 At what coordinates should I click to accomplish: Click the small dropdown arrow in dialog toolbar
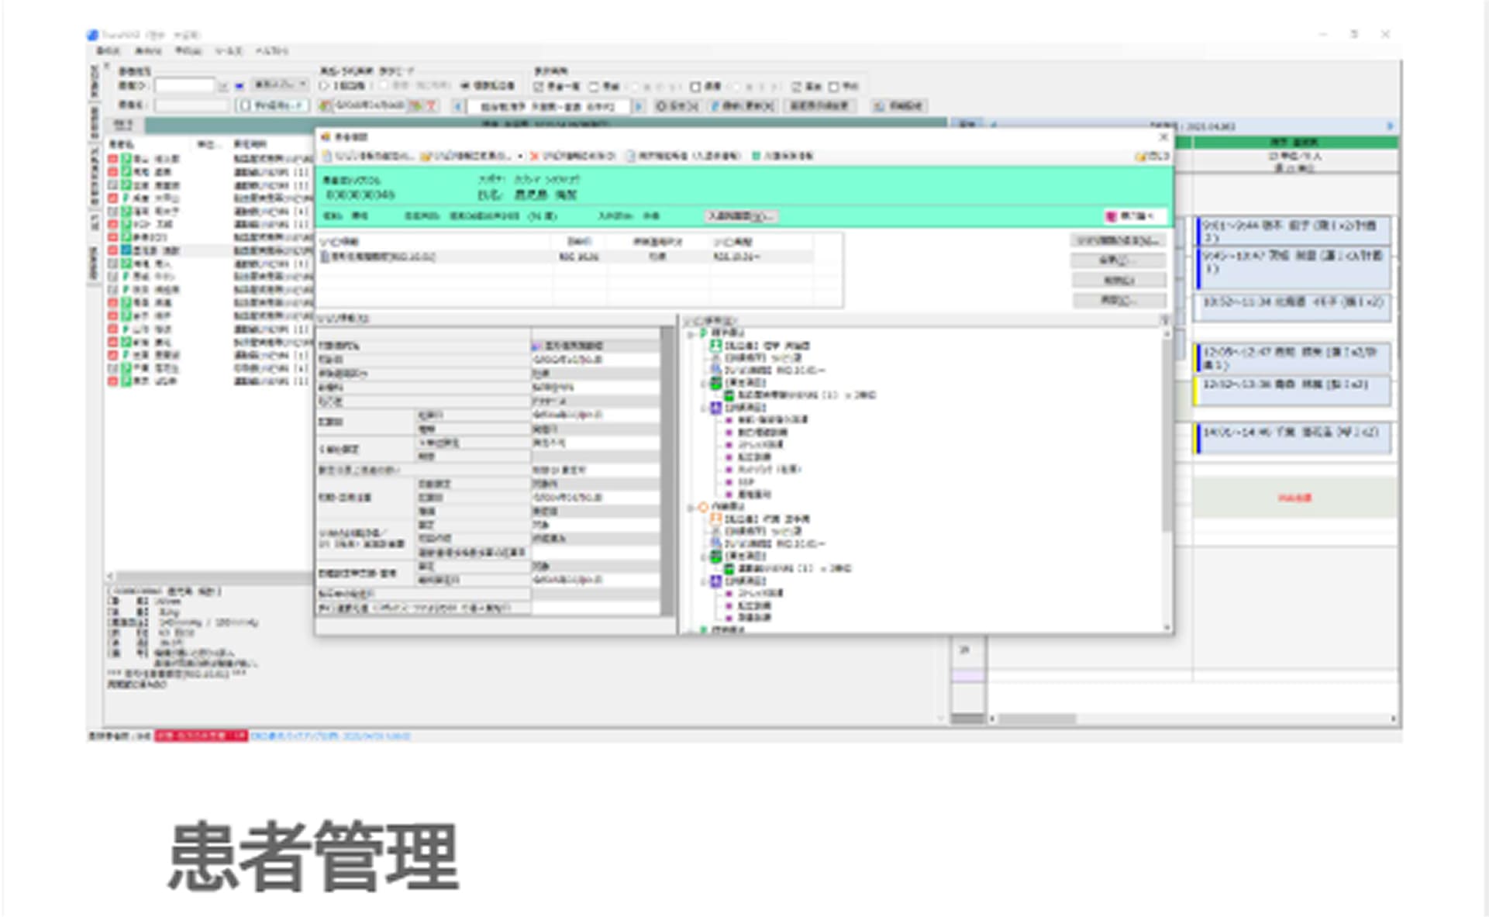(520, 156)
